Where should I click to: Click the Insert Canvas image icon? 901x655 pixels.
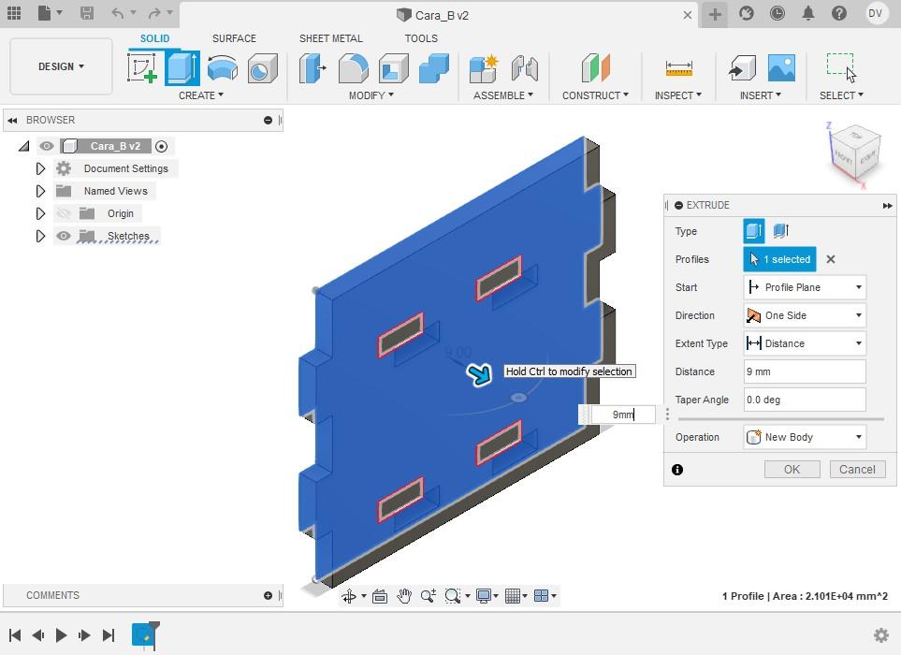[x=781, y=67]
